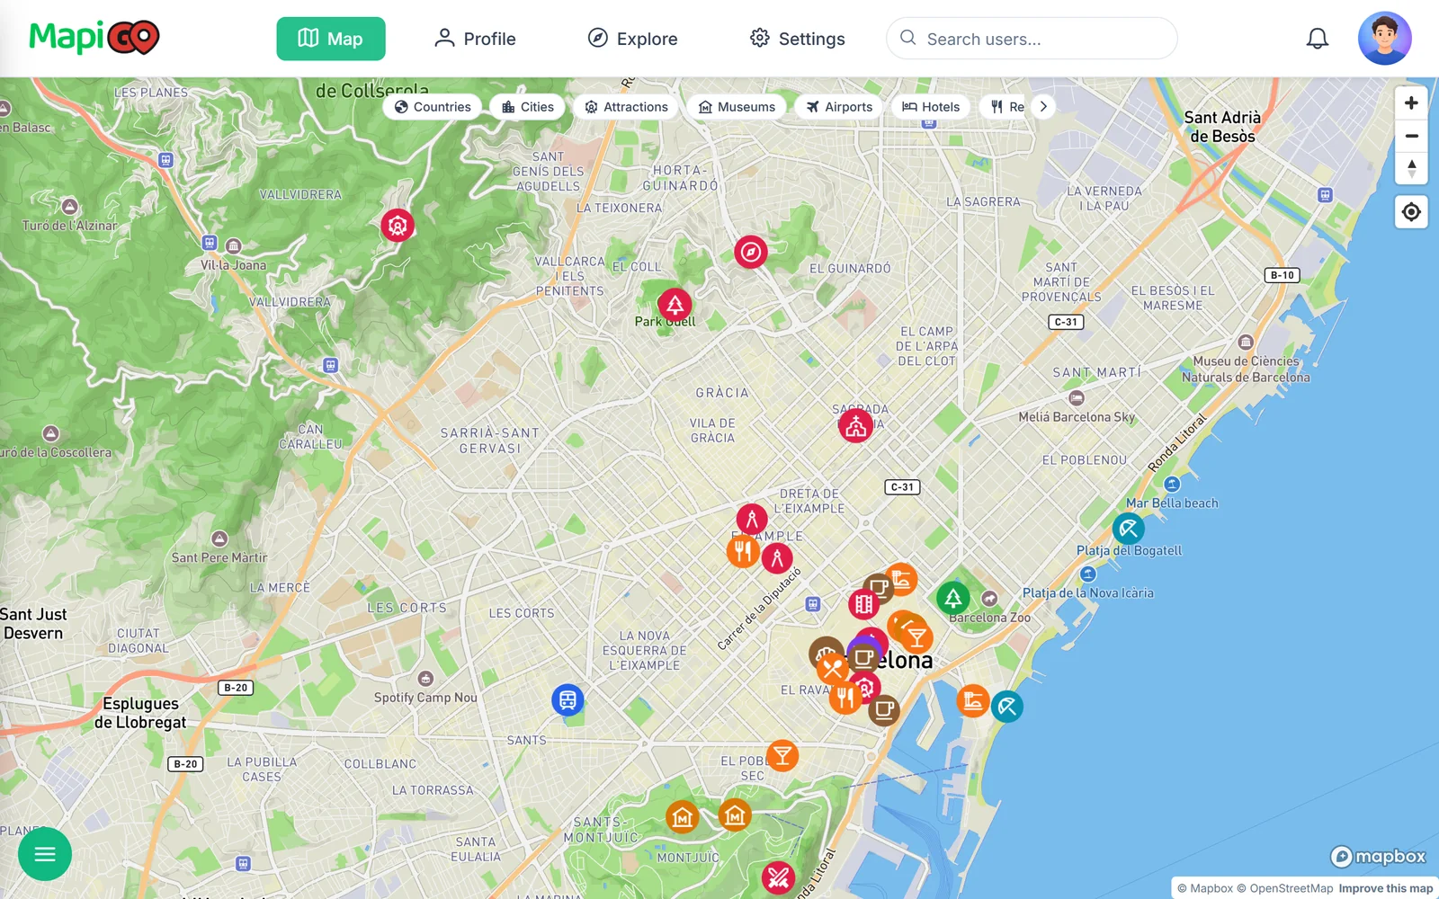Toggle the Airports filter chip
Image resolution: width=1439 pixels, height=899 pixels.
coord(839,107)
